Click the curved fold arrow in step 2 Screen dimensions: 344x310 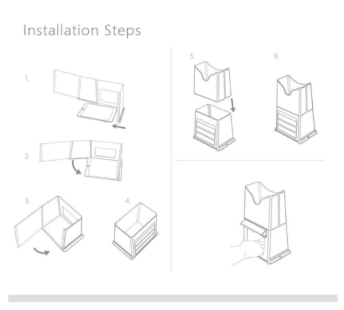click(x=77, y=167)
